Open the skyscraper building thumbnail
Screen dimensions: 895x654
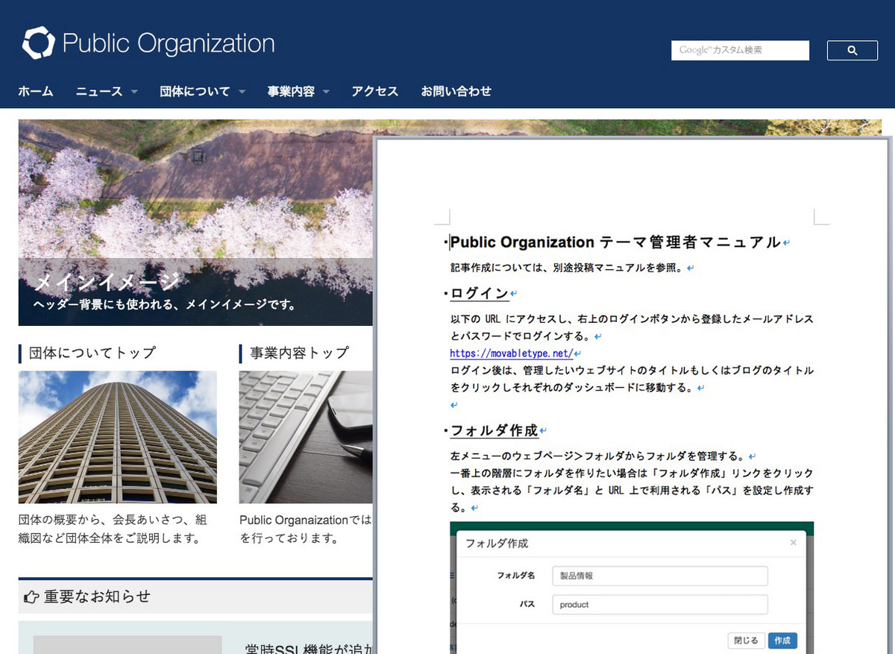click(x=118, y=437)
